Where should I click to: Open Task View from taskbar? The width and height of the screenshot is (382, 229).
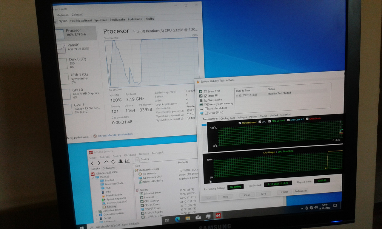[167, 219]
